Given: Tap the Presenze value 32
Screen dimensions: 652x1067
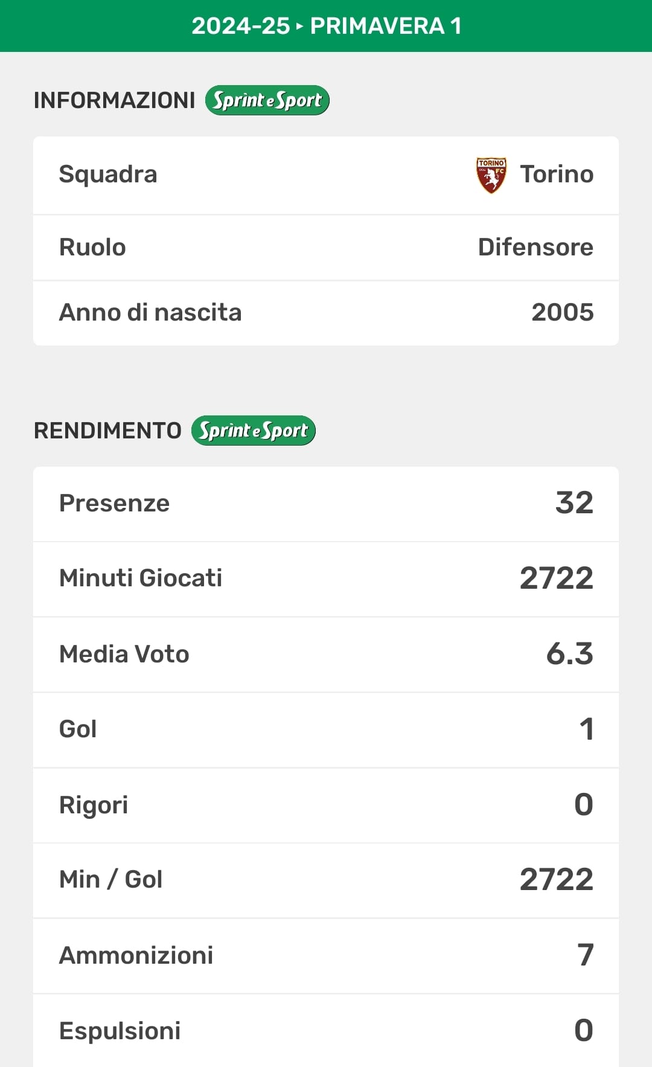Looking at the screenshot, I should 574,503.
